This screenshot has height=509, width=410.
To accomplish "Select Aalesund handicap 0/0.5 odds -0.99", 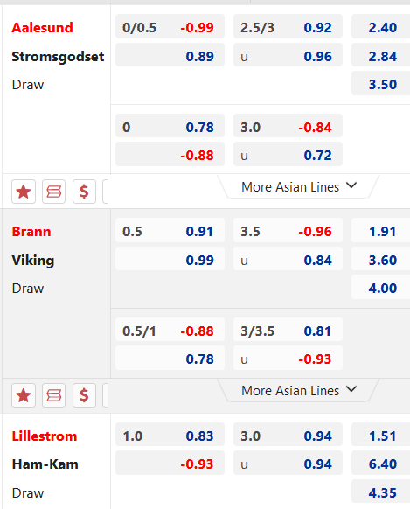I will point(170,26).
